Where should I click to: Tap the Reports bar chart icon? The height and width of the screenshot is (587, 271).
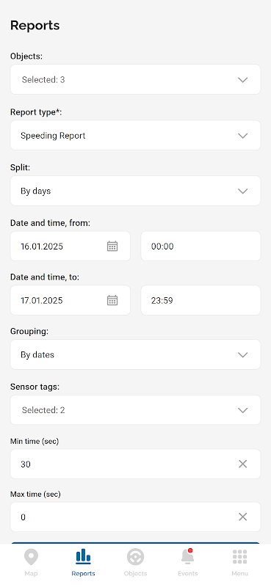(83, 556)
